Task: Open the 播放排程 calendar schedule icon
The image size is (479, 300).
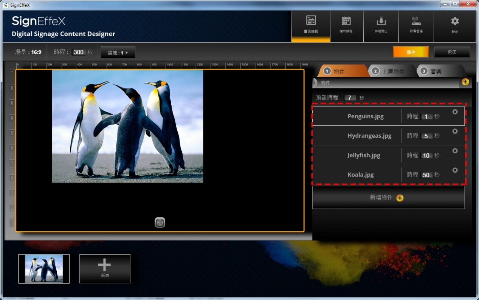Action: (346, 25)
